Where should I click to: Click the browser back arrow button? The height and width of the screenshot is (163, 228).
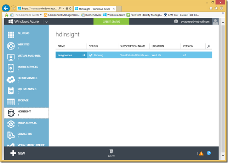6,8
